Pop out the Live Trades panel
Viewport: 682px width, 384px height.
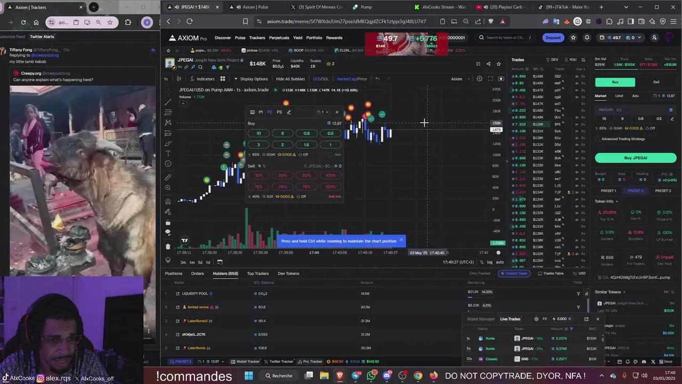[x=586, y=319]
